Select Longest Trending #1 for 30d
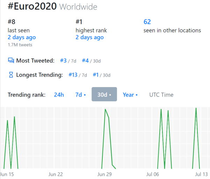210x179 pixels. coord(96,75)
